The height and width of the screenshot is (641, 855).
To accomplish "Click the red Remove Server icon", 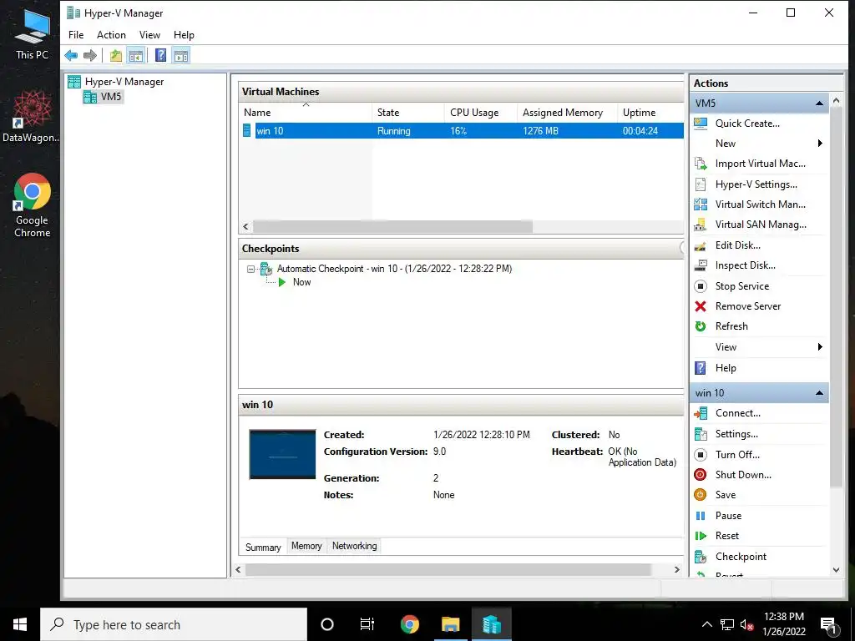I will pyautogui.click(x=701, y=306).
